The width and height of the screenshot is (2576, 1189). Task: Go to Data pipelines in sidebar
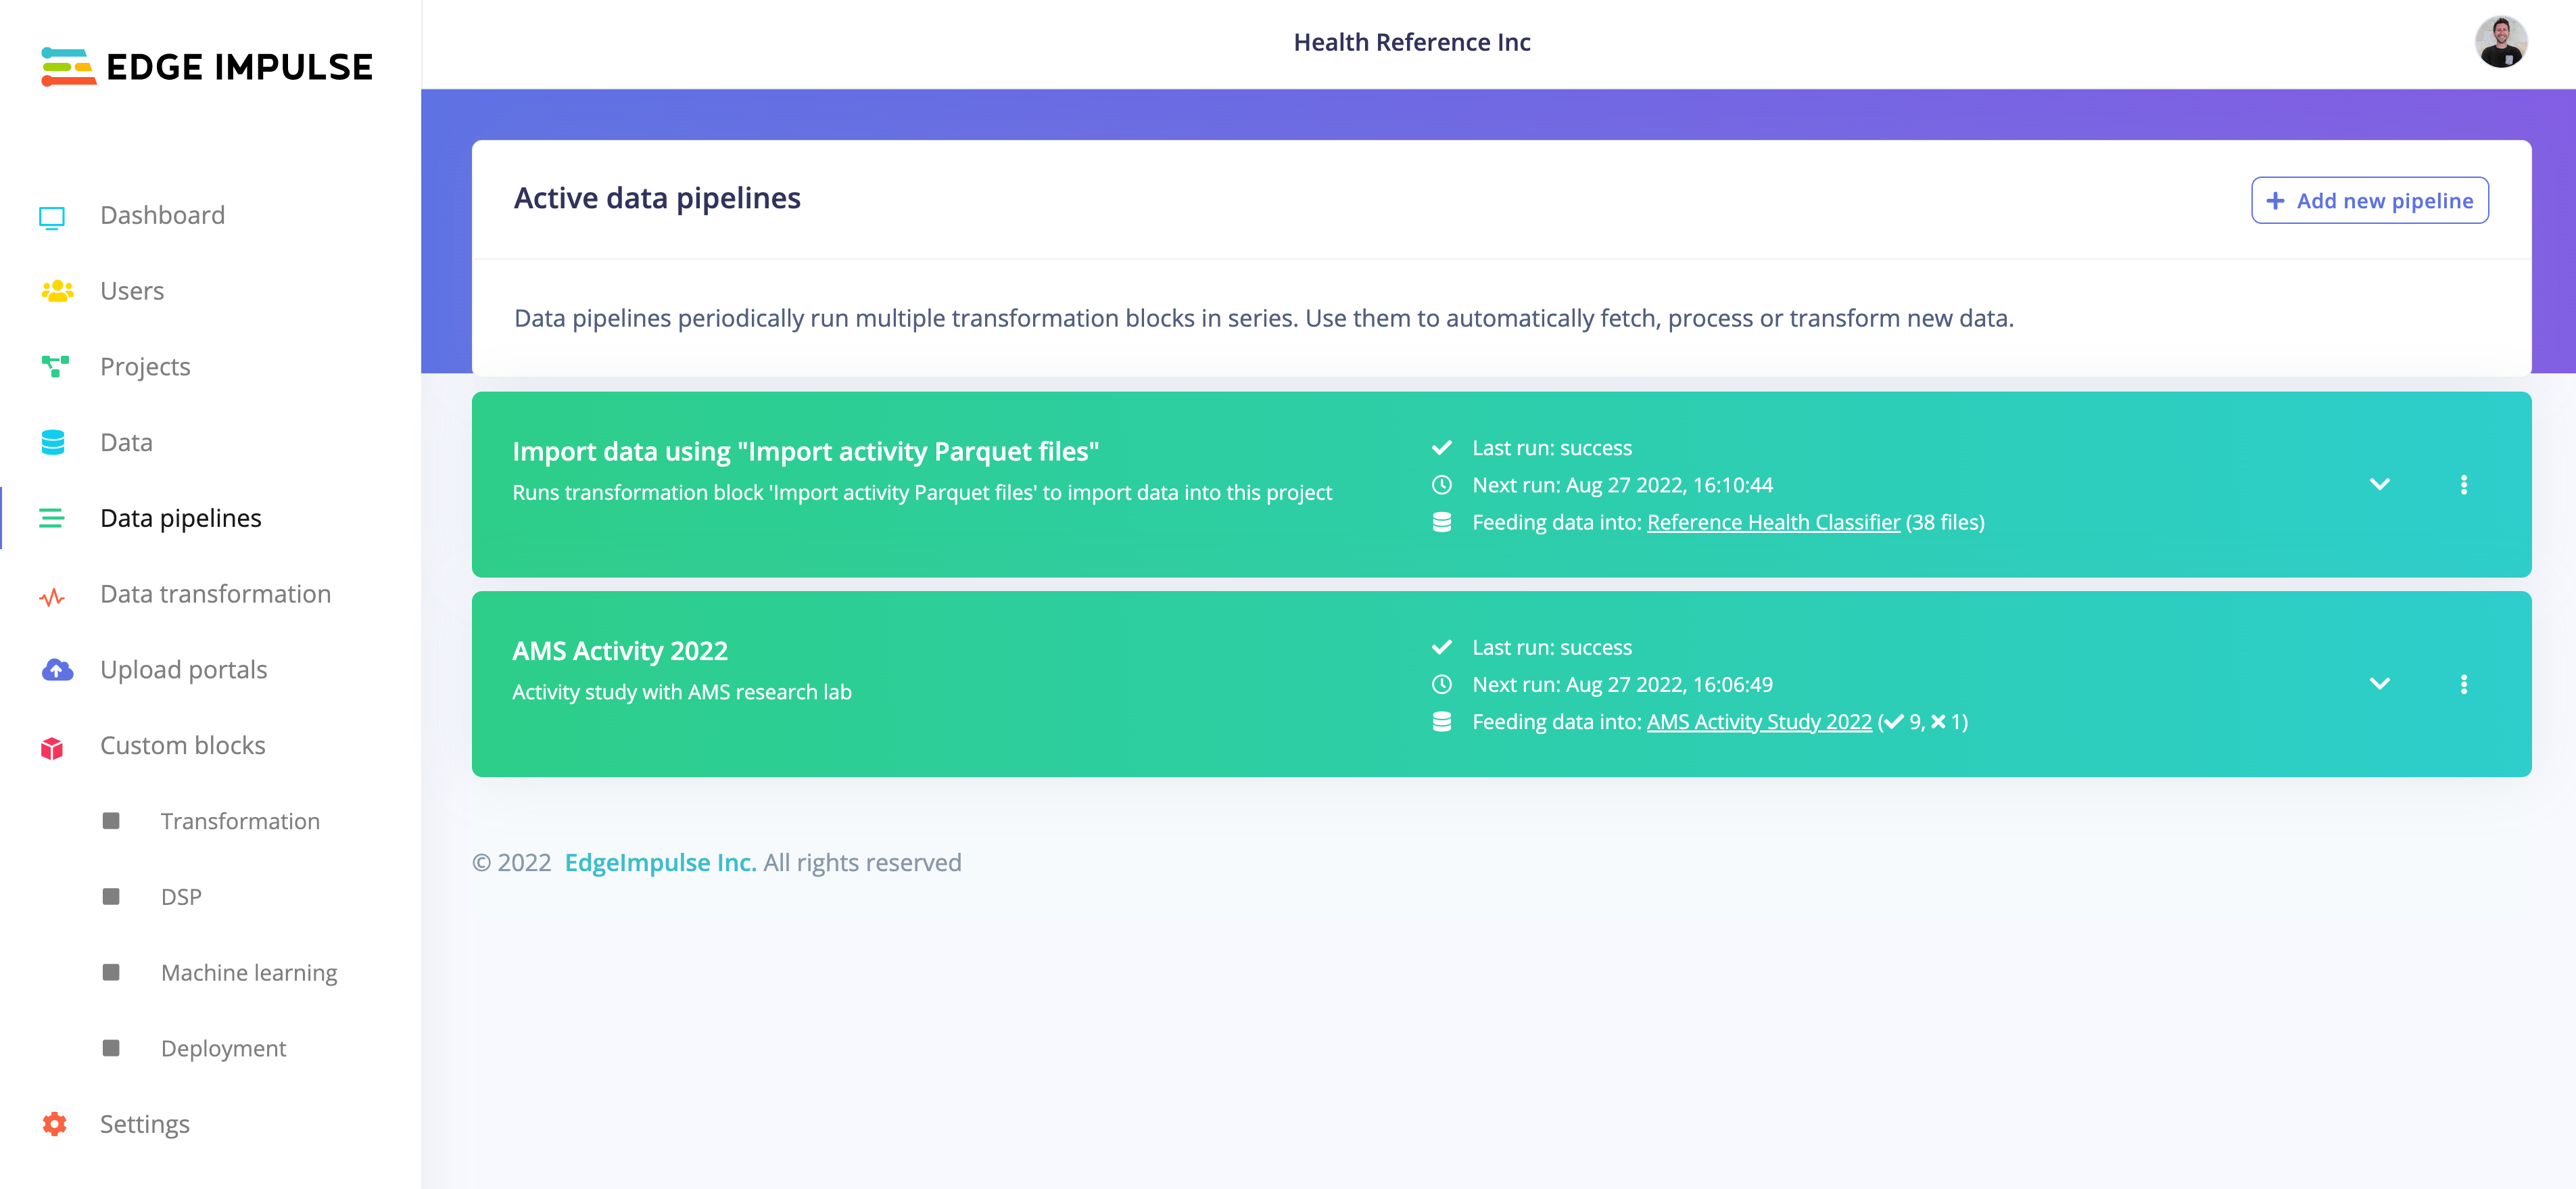click(181, 518)
